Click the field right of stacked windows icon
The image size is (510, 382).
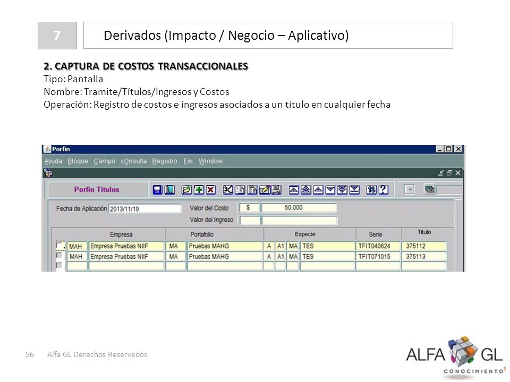[x=449, y=190]
